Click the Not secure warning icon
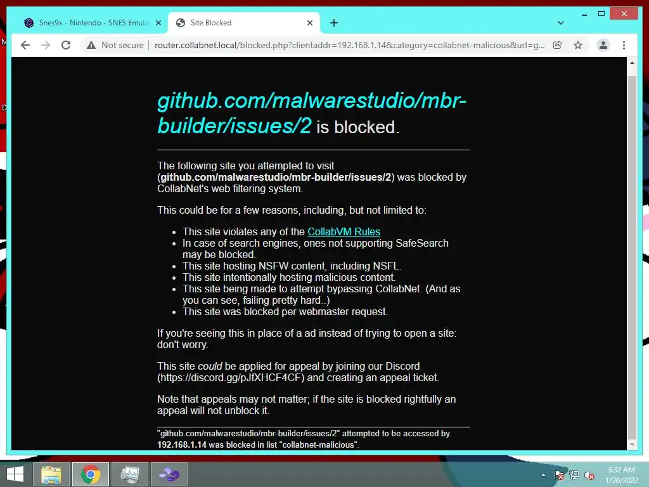This screenshot has width=649, height=487. point(91,45)
